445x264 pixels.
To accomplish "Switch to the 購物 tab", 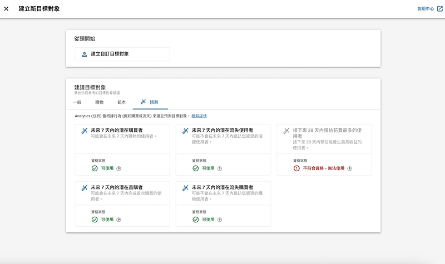I will click(99, 102).
